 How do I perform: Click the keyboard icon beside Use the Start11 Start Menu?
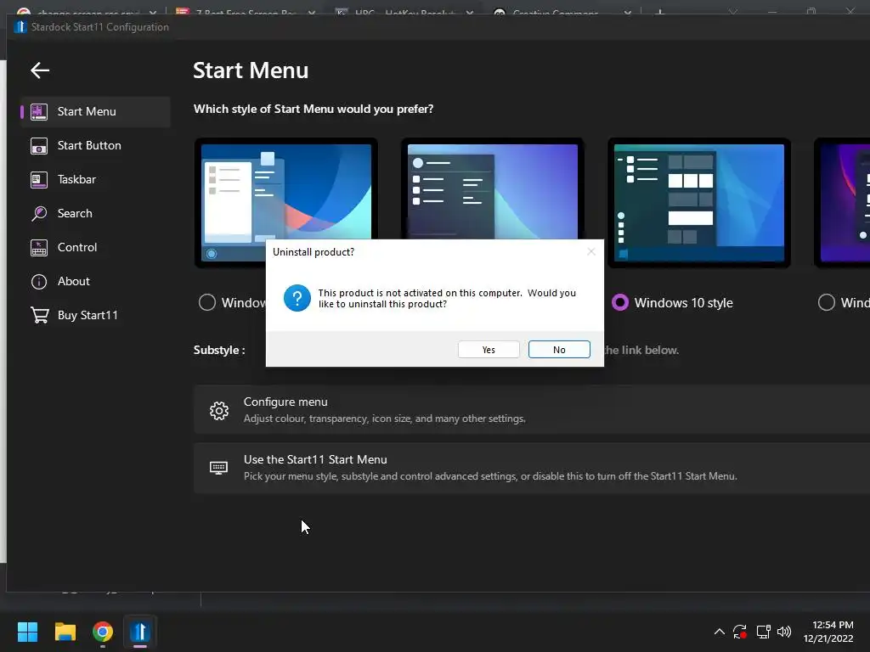point(218,468)
